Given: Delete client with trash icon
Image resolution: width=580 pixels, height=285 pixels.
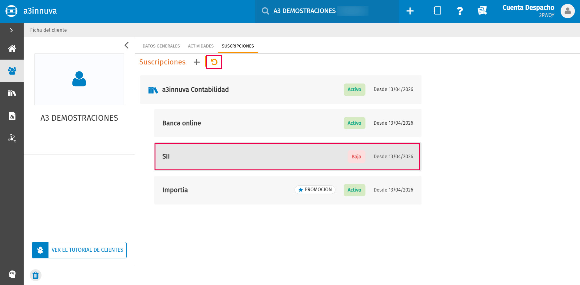Looking at the screenshot, I should coord(35,275).
